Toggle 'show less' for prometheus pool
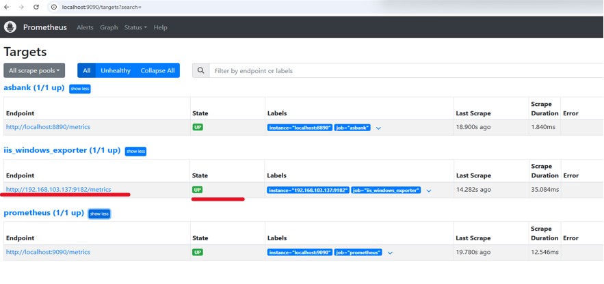604x284 pixels. pos(99,214)
